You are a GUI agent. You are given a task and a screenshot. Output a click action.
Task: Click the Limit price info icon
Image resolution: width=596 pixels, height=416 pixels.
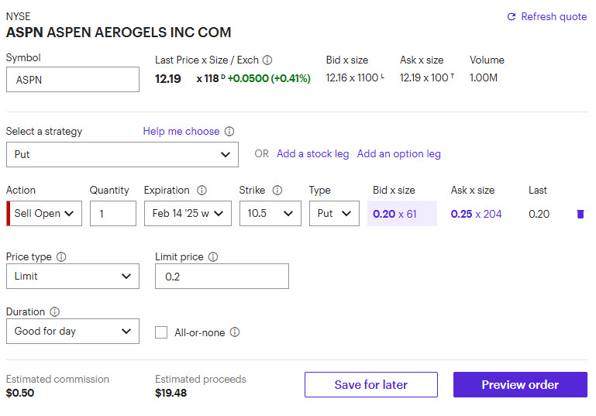tap(213, 256)
